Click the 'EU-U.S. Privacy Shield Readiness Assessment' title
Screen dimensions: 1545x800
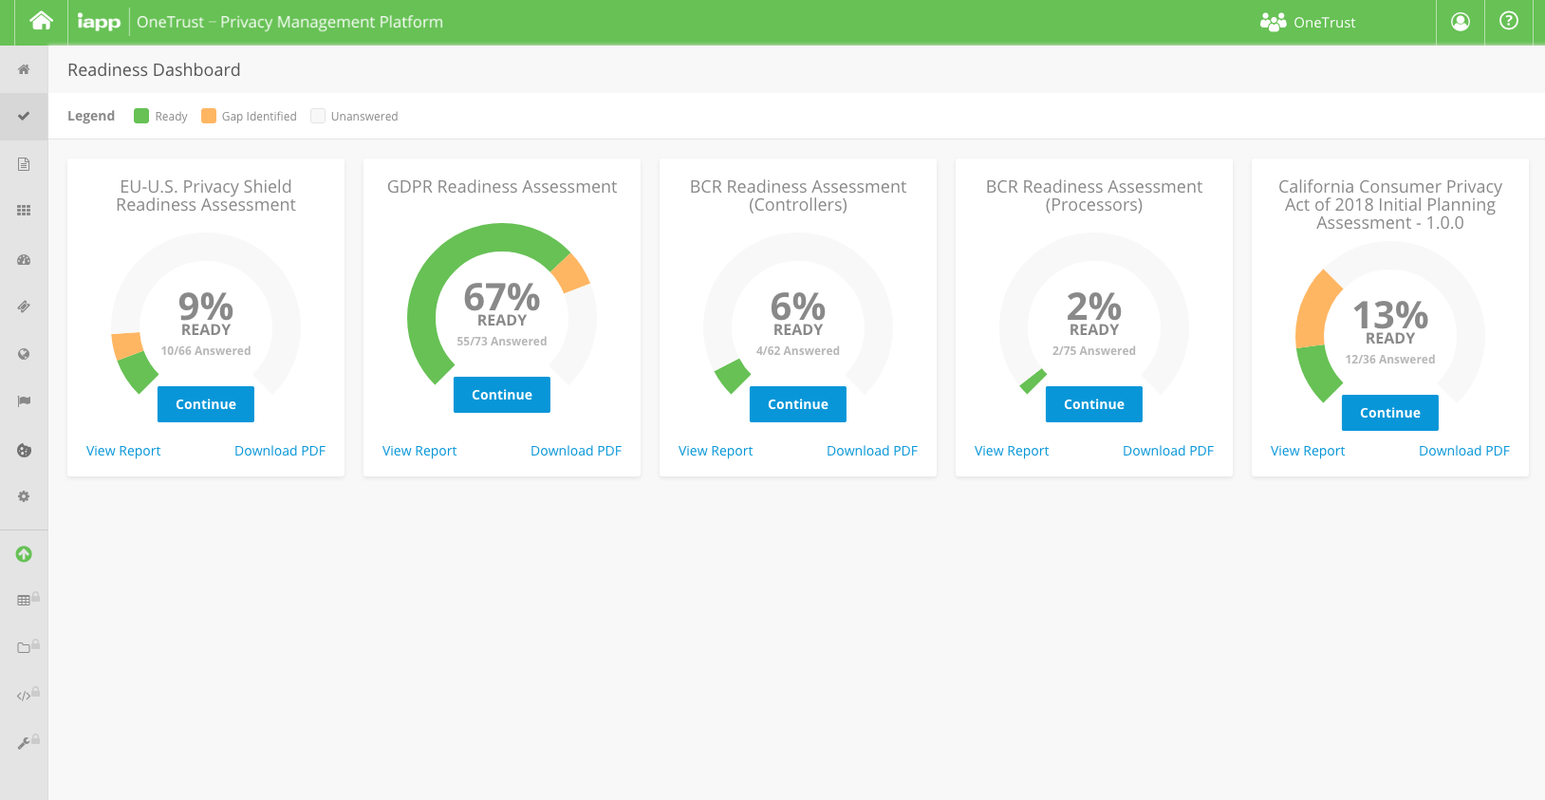(x=206, y=195)
